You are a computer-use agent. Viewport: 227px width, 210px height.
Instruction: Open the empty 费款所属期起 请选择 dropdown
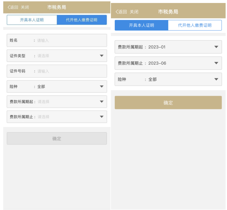coord(57,102)
